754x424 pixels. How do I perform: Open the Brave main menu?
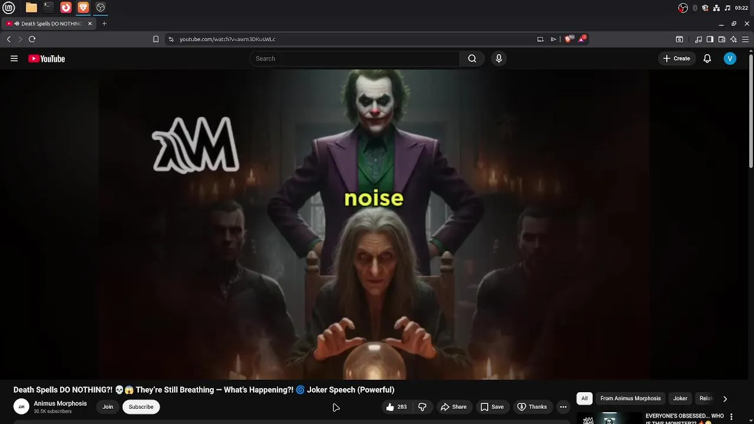coord(745,39)
